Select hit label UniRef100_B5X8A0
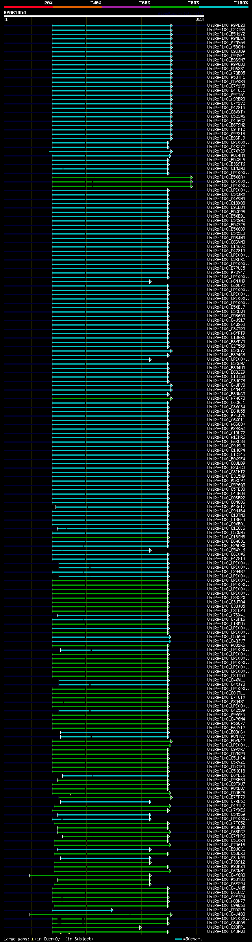The height and width of the screenshot is (942, 252). [226, 177]
